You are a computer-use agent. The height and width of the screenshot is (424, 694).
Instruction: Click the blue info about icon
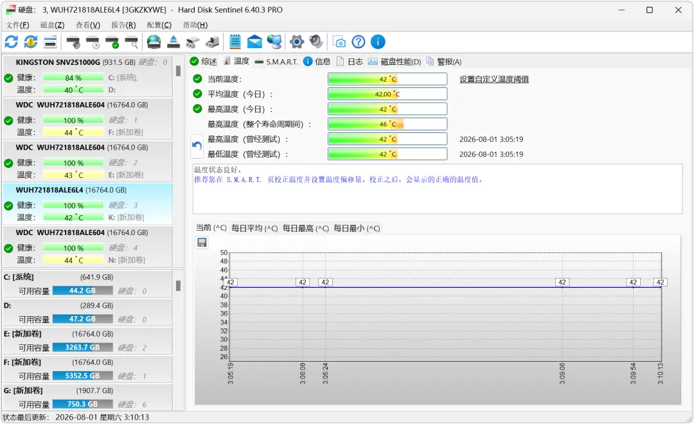[378, 42]
